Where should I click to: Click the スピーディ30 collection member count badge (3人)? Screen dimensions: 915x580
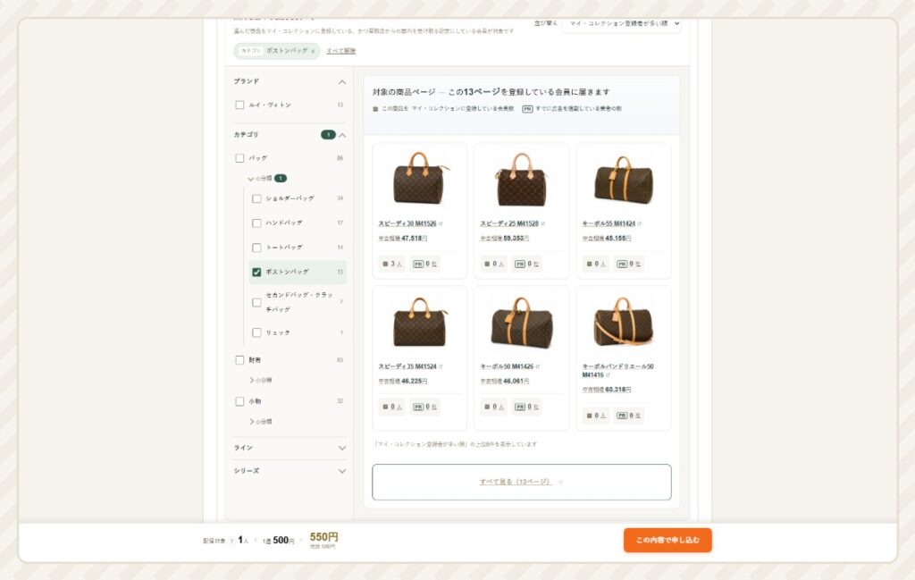392,264
